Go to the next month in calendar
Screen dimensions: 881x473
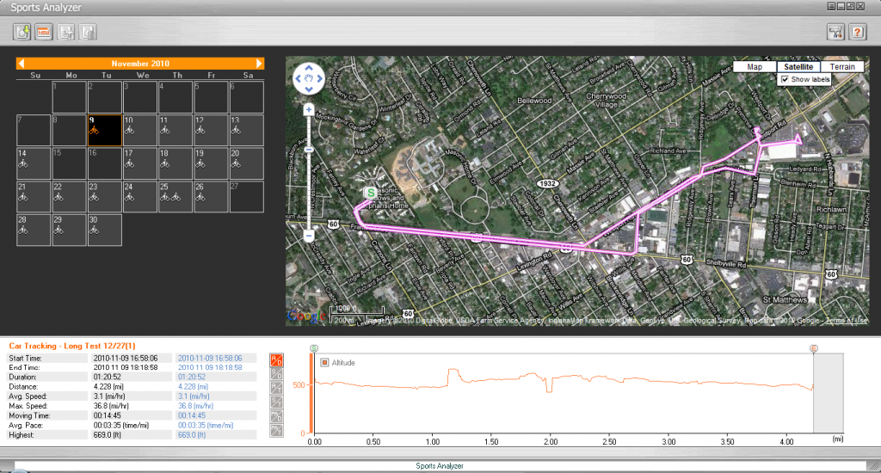click(259, 64)
